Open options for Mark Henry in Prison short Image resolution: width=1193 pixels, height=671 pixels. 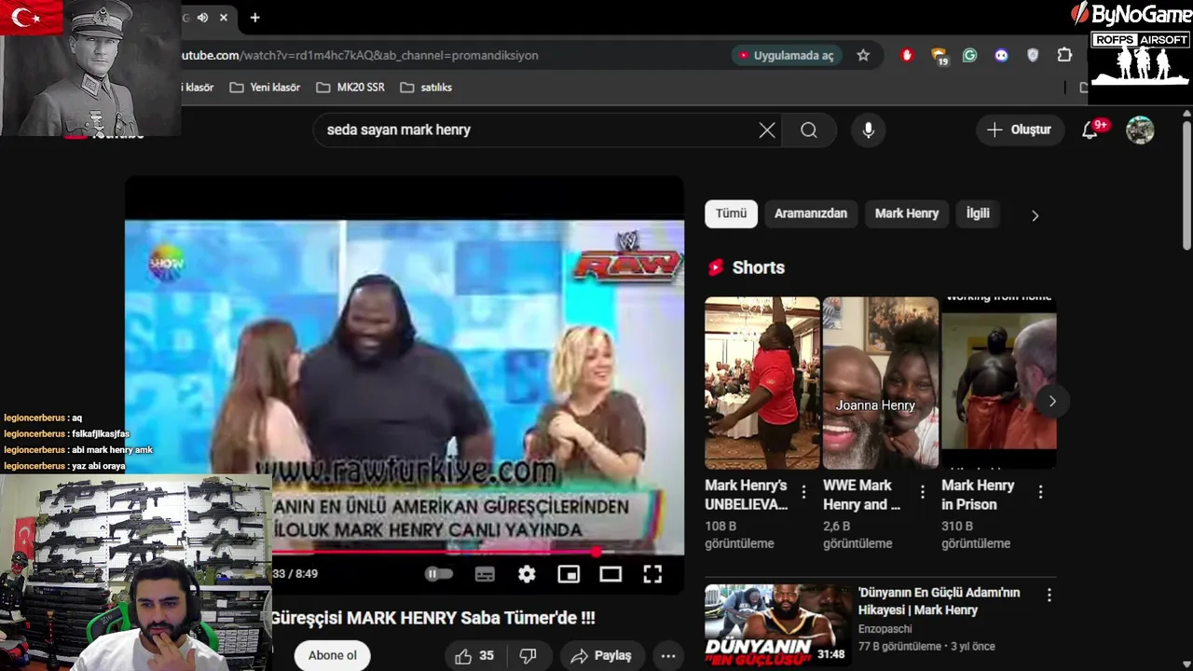click(x=1040, y=492)
